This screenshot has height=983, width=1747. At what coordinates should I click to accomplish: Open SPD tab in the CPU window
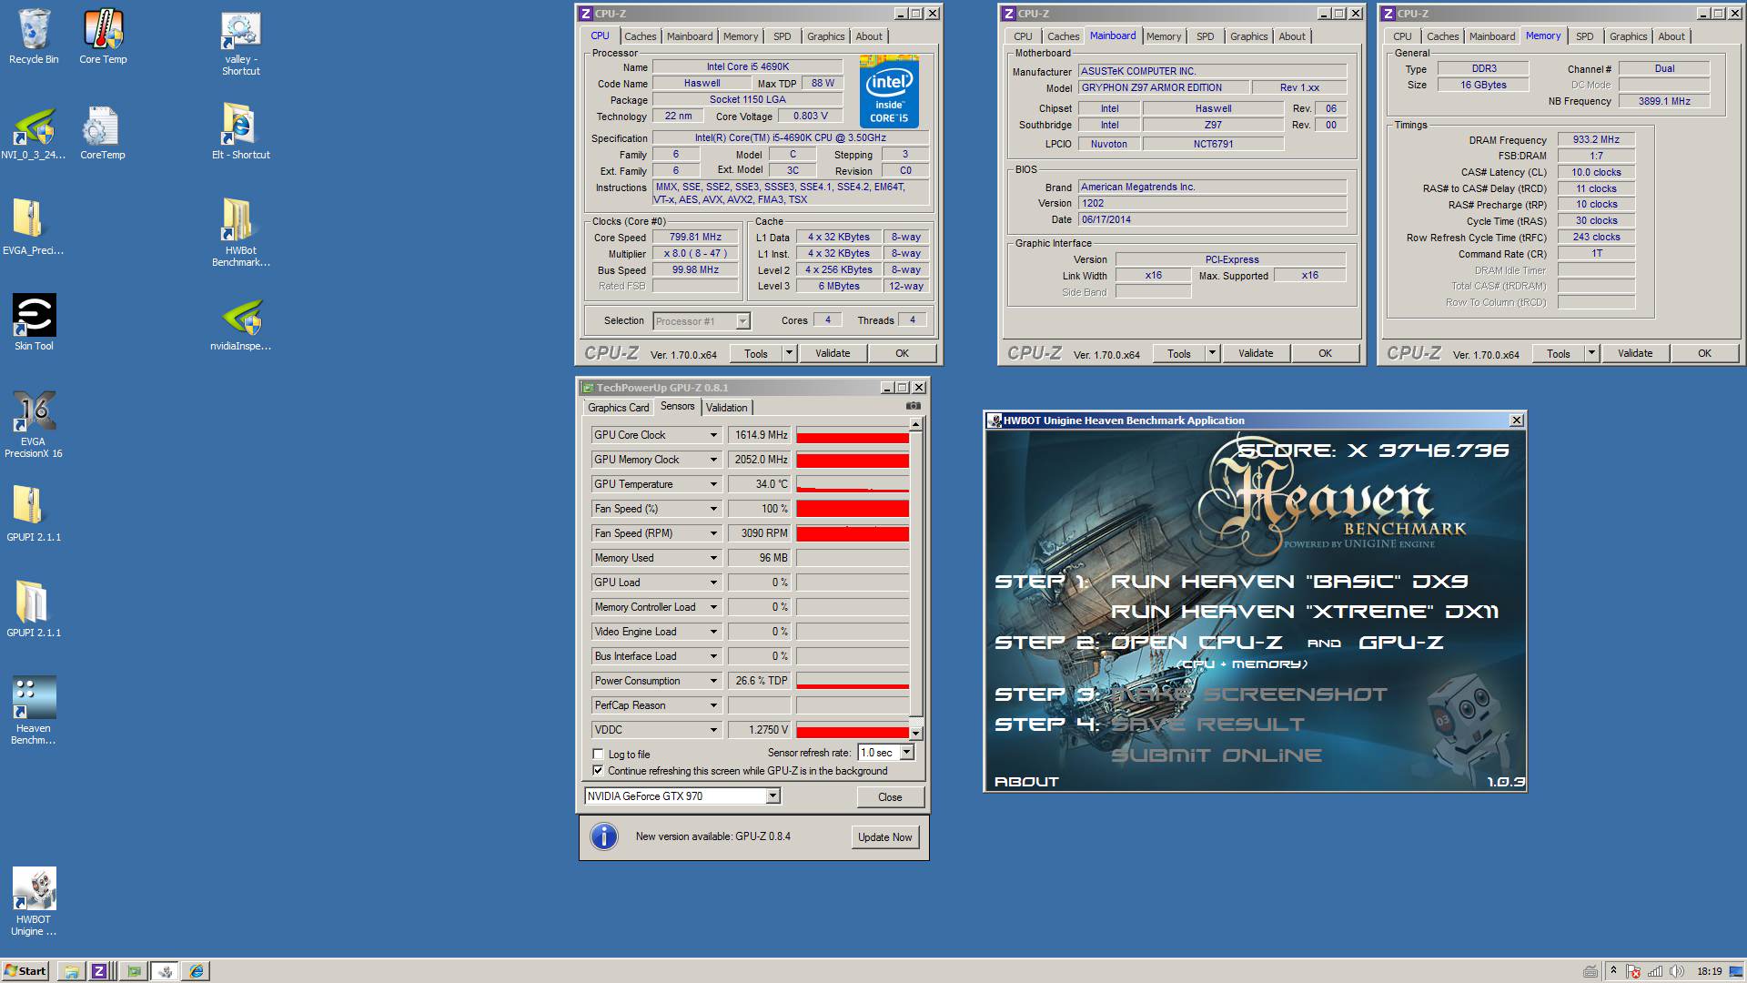click(782, 36)
